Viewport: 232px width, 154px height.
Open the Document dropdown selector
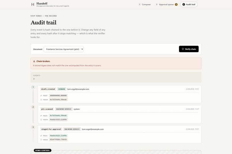point(64,49)
